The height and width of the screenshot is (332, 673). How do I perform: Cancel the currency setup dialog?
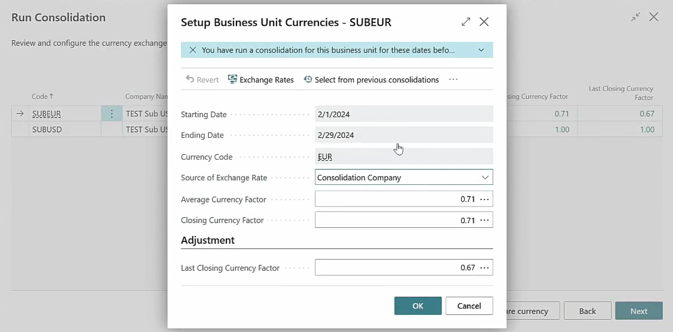469,306
